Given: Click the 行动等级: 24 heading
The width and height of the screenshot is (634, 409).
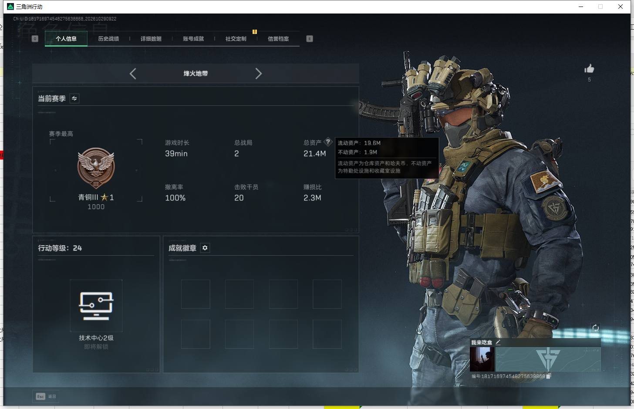Looking at the screenshot, I should coord(60,248).
